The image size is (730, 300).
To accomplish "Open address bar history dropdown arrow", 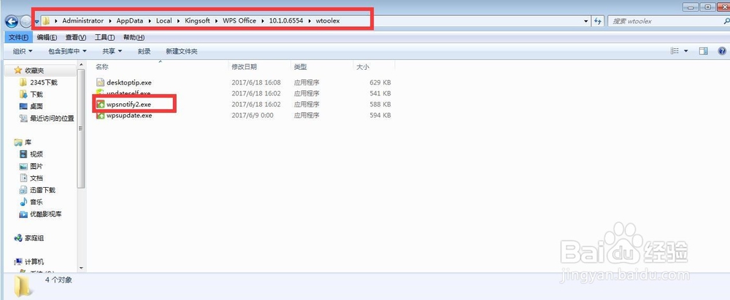I will click(x=586, y=21).
